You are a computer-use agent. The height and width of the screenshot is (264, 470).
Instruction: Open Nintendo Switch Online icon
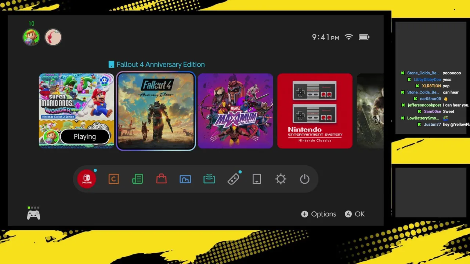click(x=87, y=179)
